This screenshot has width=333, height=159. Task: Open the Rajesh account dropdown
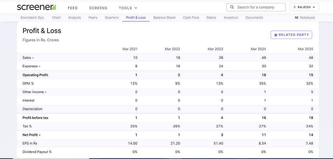(304, 7)
